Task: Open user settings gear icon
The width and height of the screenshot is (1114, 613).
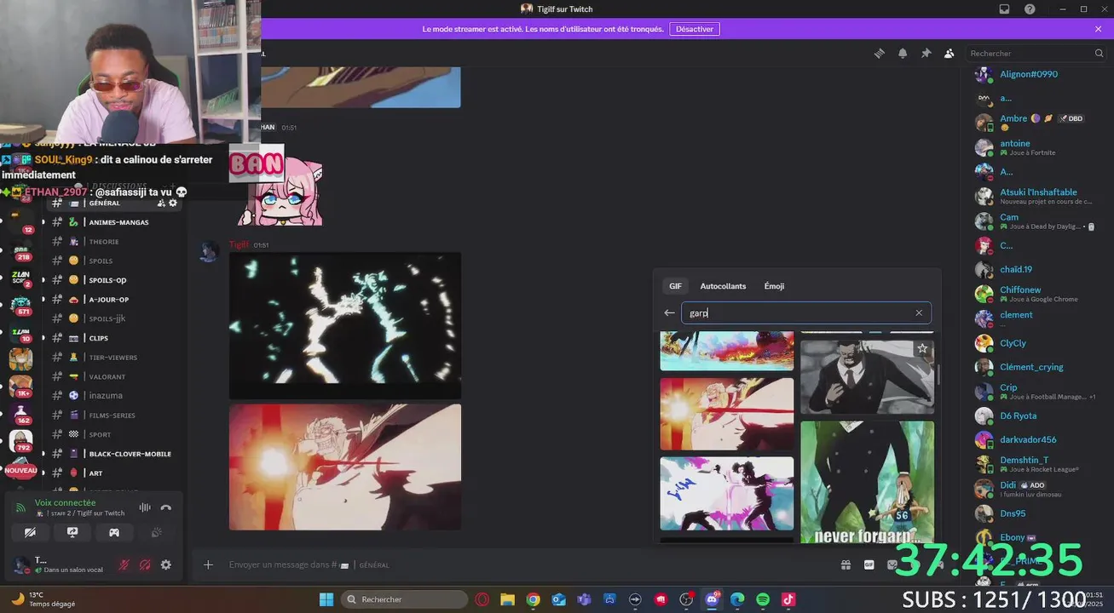Action: [166, 564]
